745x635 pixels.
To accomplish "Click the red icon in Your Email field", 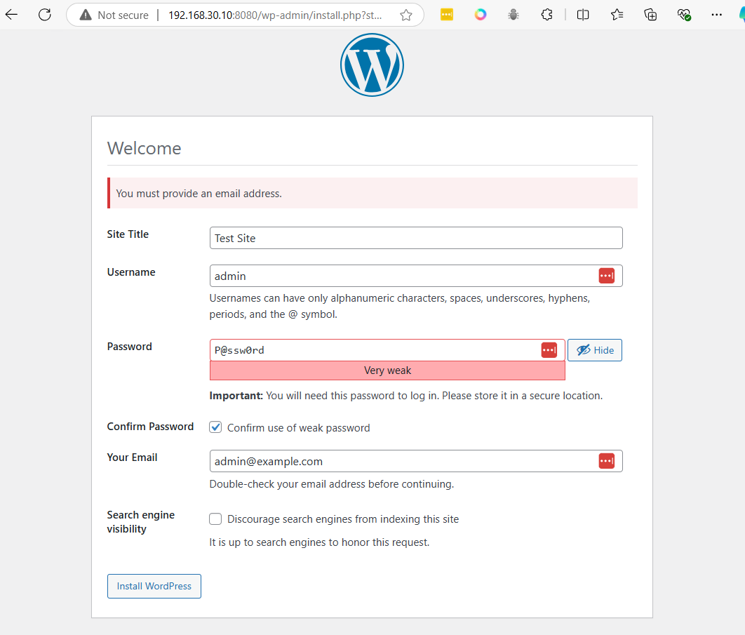I will pos(606,460).
